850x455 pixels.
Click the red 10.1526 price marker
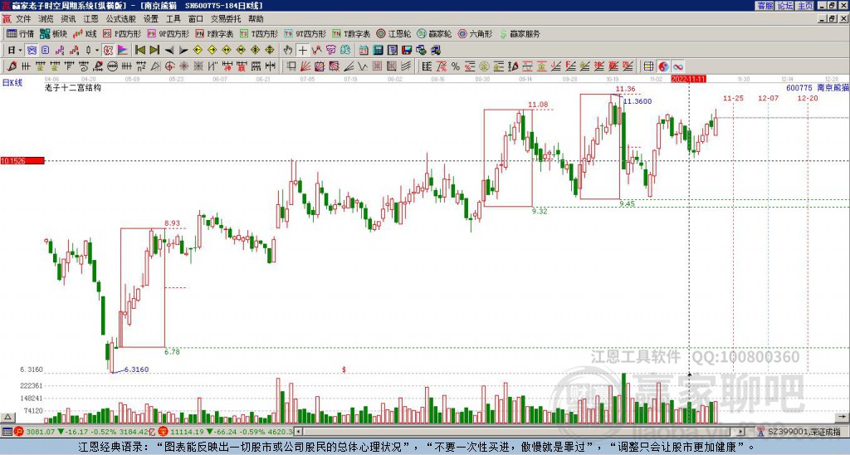[x=22, y=160]
